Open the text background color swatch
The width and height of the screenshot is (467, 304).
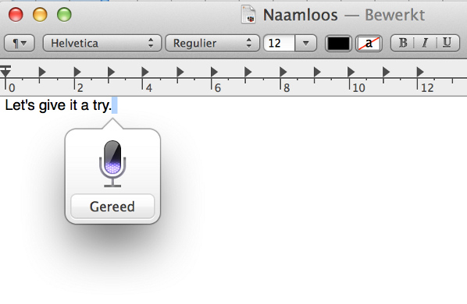click(369, 44)
